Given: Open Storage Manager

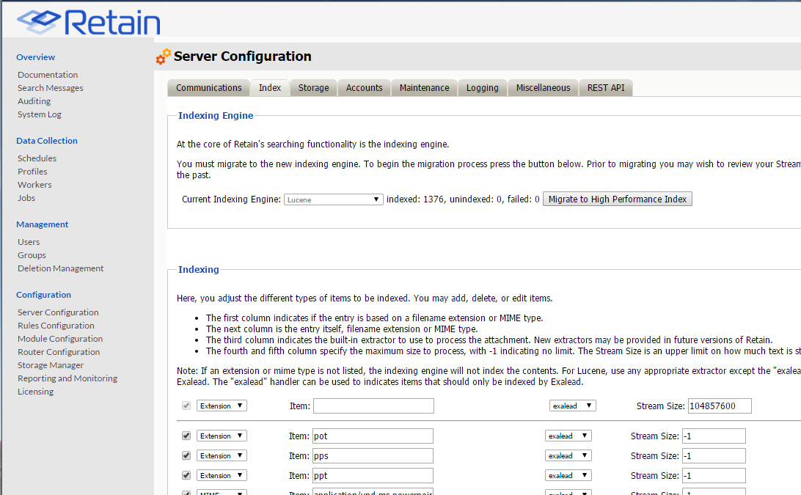Looking at the screenshot, I should tap(51, 366).
